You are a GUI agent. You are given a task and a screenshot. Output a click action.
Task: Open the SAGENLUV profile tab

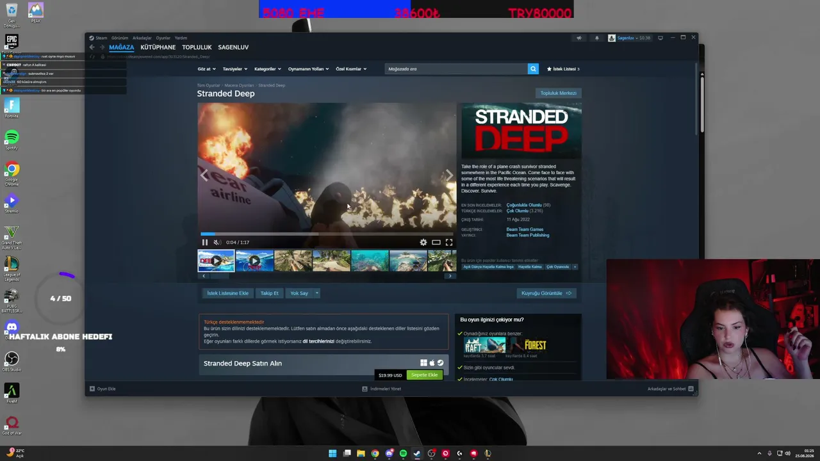(233, 47)
